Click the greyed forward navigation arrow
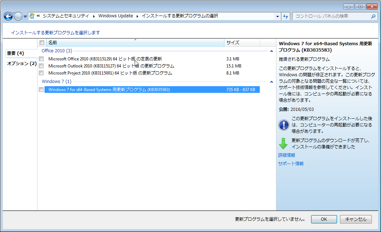This screenshot has width=381, height=232. coord(18,17)
